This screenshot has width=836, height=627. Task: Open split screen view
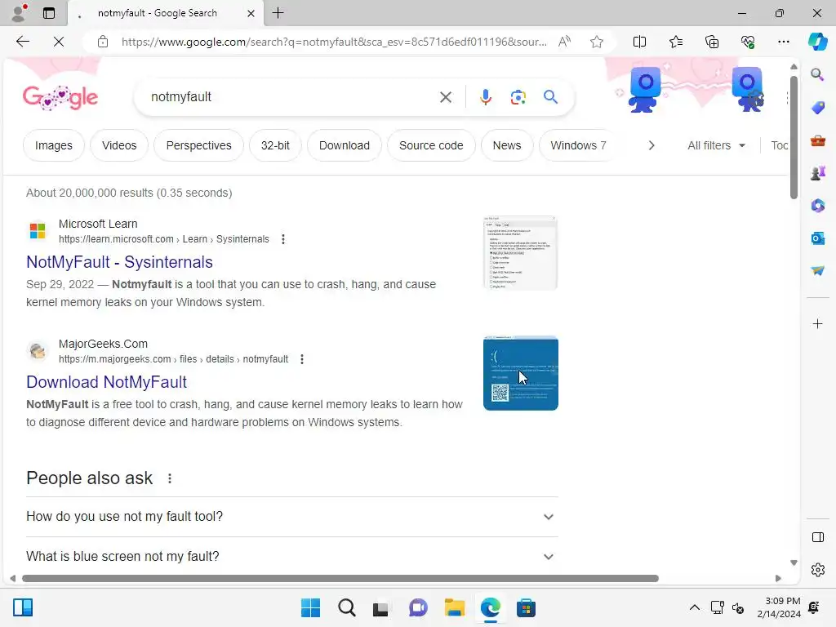tap(639, 42)
